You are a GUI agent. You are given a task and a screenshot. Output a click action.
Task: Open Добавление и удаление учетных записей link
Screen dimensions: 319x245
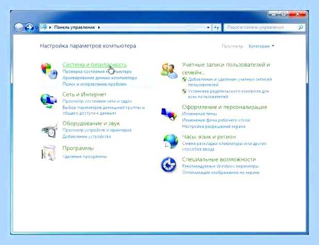(229, 82)
